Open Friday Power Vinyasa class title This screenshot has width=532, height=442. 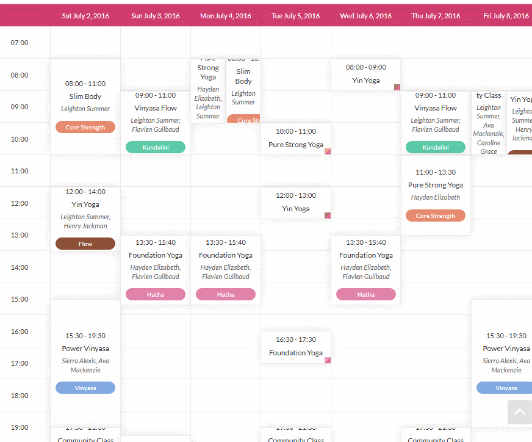[x=506, y=349]
